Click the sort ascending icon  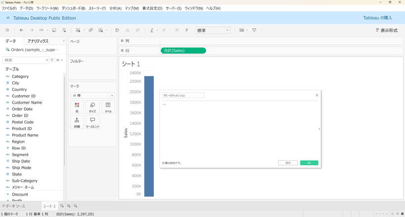point(127,30)
